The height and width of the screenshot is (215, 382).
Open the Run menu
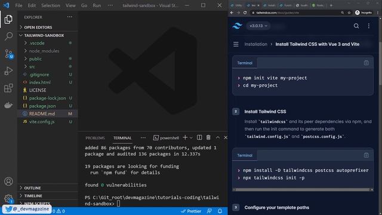pos(97,5)
